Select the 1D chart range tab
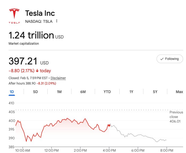 tap(12, 92)
